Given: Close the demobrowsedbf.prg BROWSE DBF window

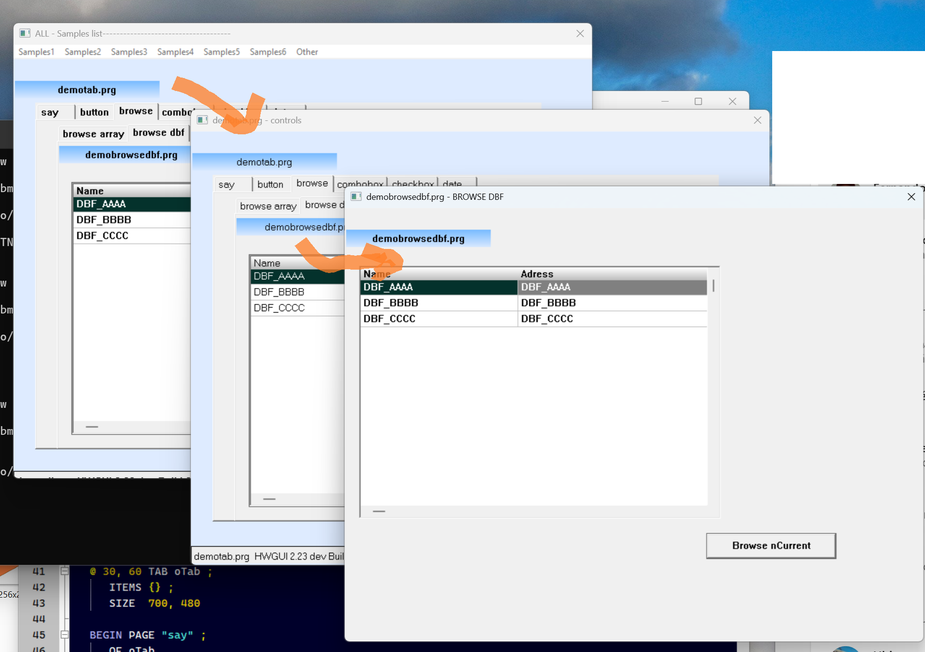Looking at the screenshot, I should (x=911, y=196).
